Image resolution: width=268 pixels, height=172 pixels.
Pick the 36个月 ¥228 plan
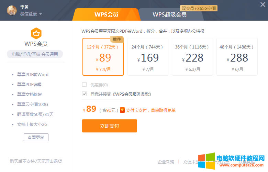192,57
